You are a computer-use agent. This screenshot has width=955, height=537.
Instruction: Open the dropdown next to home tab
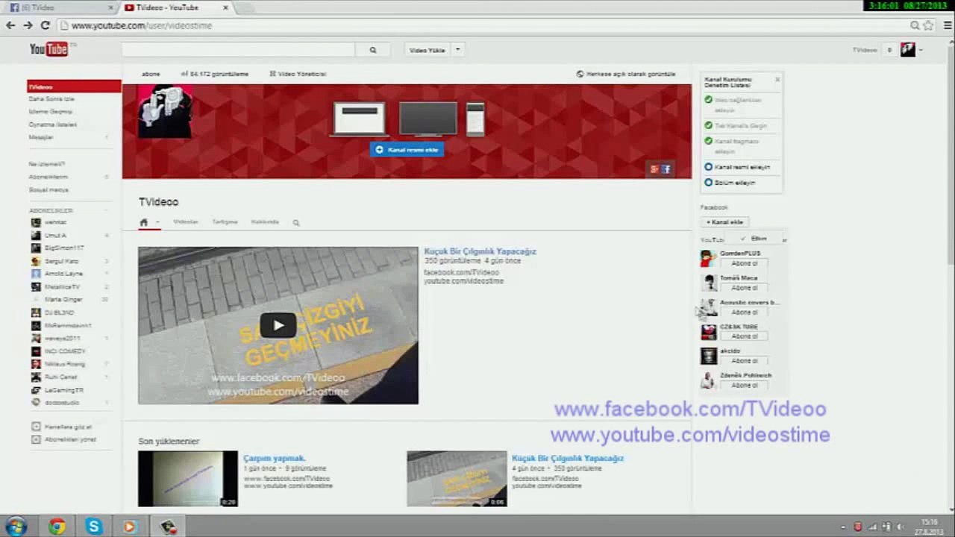[157, 222]
